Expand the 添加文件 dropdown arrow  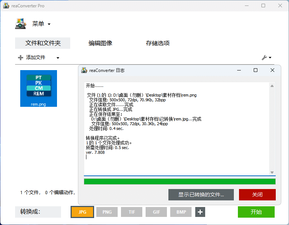pyautogui.click(x=58, y=58)
